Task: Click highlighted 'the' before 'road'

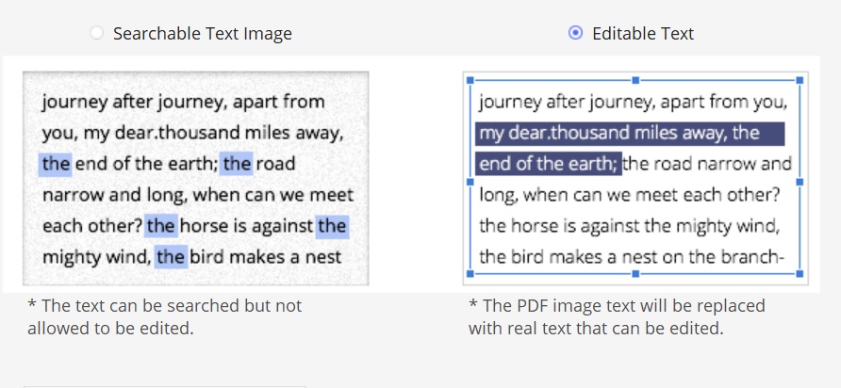Action: point(236,164)
